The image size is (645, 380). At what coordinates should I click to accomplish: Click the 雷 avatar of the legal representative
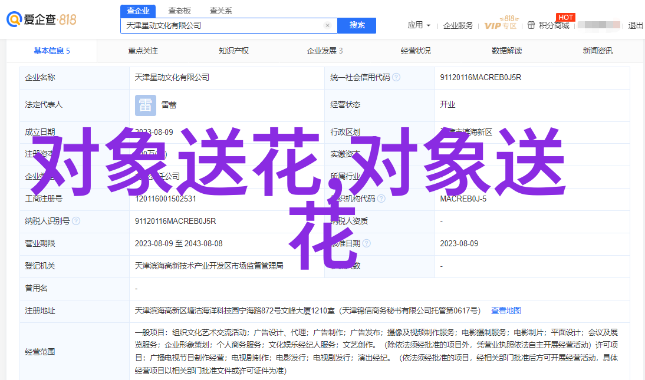click(x=145, y=105)
